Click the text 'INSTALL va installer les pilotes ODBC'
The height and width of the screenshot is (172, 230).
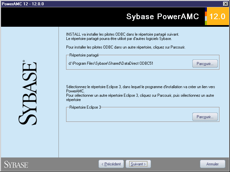(x=96, y=34)
